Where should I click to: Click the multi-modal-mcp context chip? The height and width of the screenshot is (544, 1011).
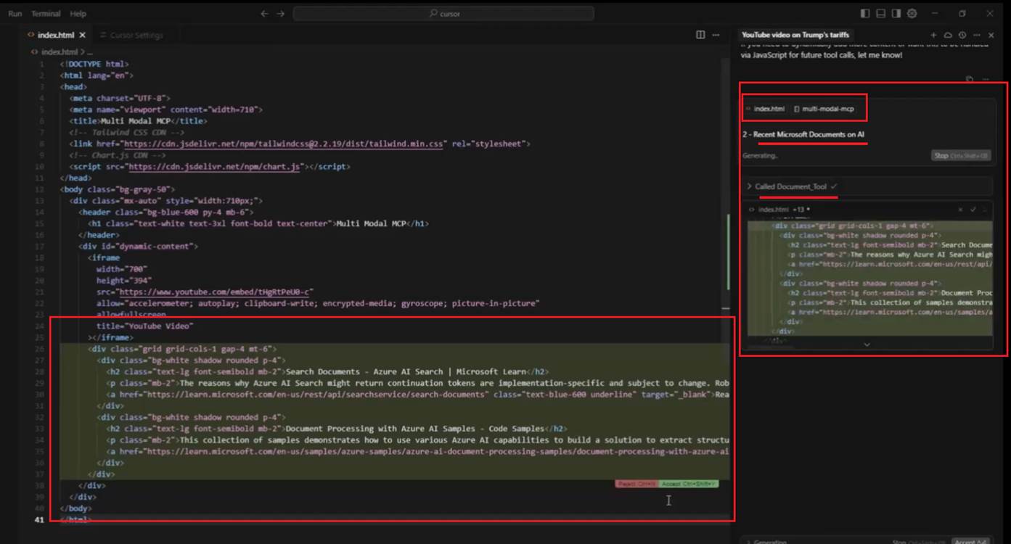(824, 109)
